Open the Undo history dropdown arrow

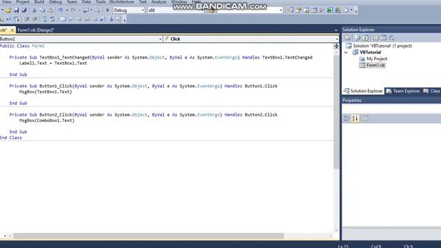pyautogui.click(x=67, y=10)
